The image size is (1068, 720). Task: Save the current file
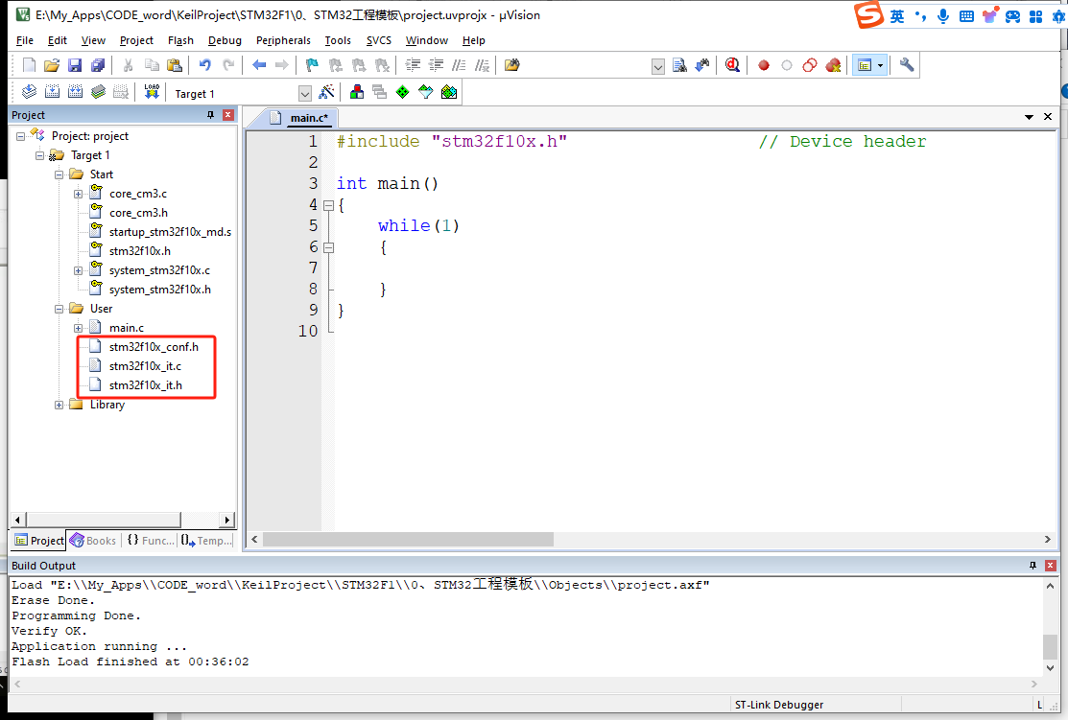[x=75, y=65]
